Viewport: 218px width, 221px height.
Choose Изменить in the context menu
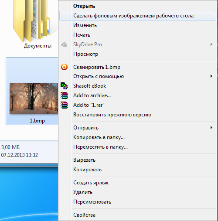point(137,25)
